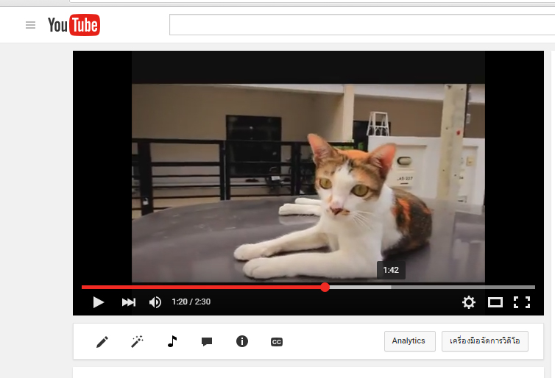Click the 1:20 / 2:30 time display

coord(191,302)
